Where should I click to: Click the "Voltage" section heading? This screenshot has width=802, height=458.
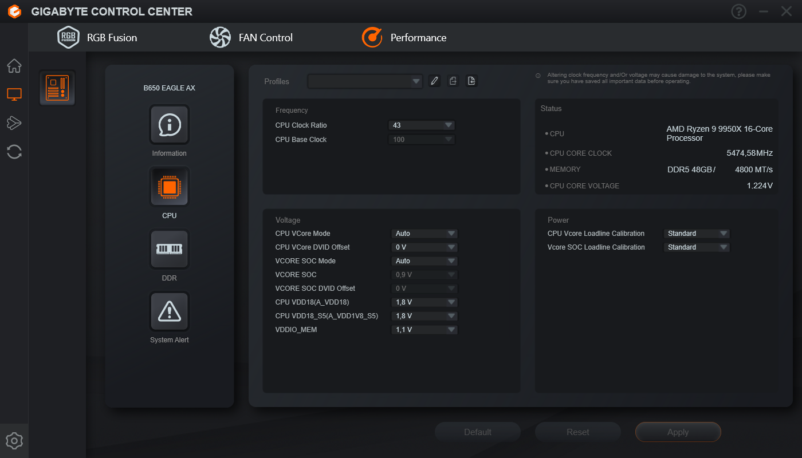[288, 220]
